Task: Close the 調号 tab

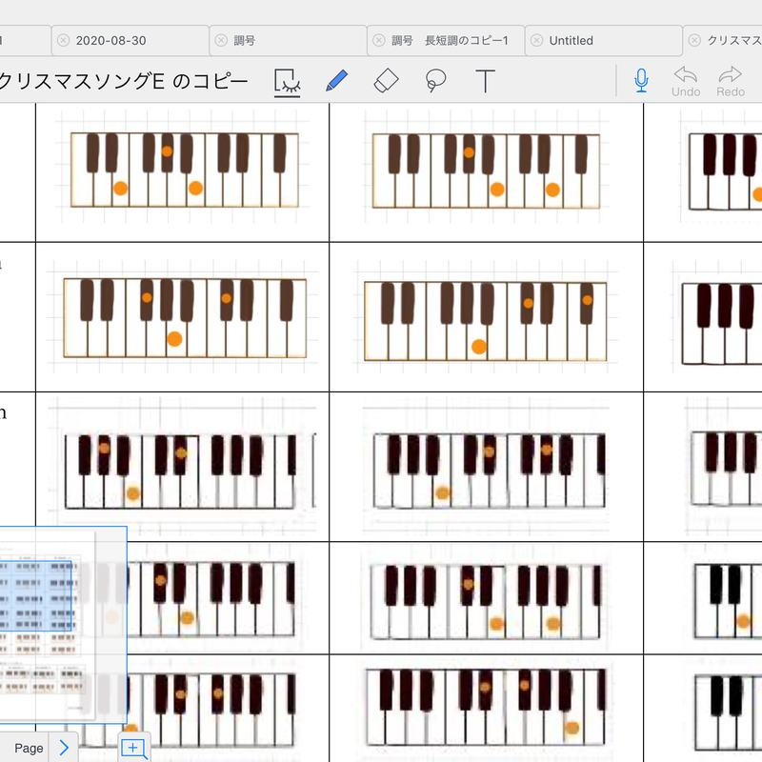Action: 221,41
